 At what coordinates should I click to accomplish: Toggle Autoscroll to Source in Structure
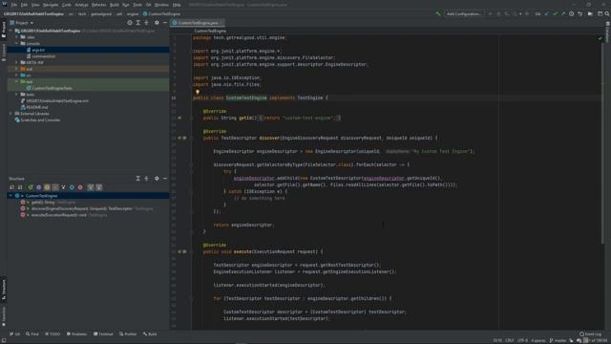(x=91, y=187)
